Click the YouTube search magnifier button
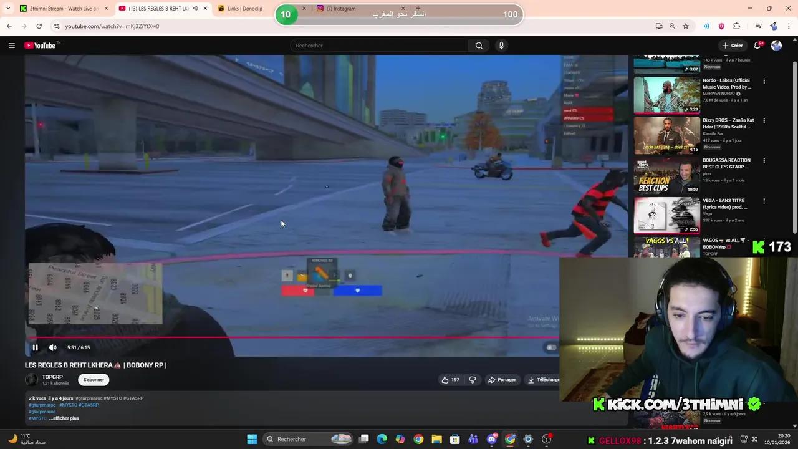Viewport: 798px width, 449px height. click(479, 45)
